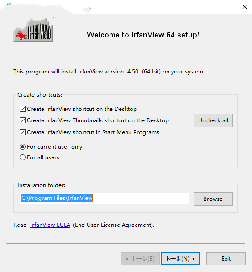Click the greyed-out 上一步(B) button
Viewport: 252px width, 272px height.
pyautogui.click(x=140, y=259)
